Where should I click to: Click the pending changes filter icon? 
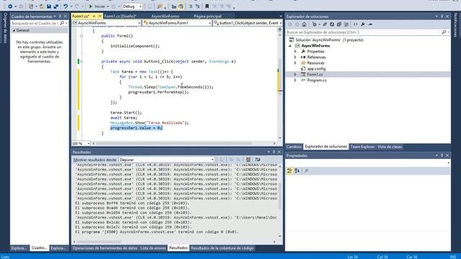coord(315,24)
